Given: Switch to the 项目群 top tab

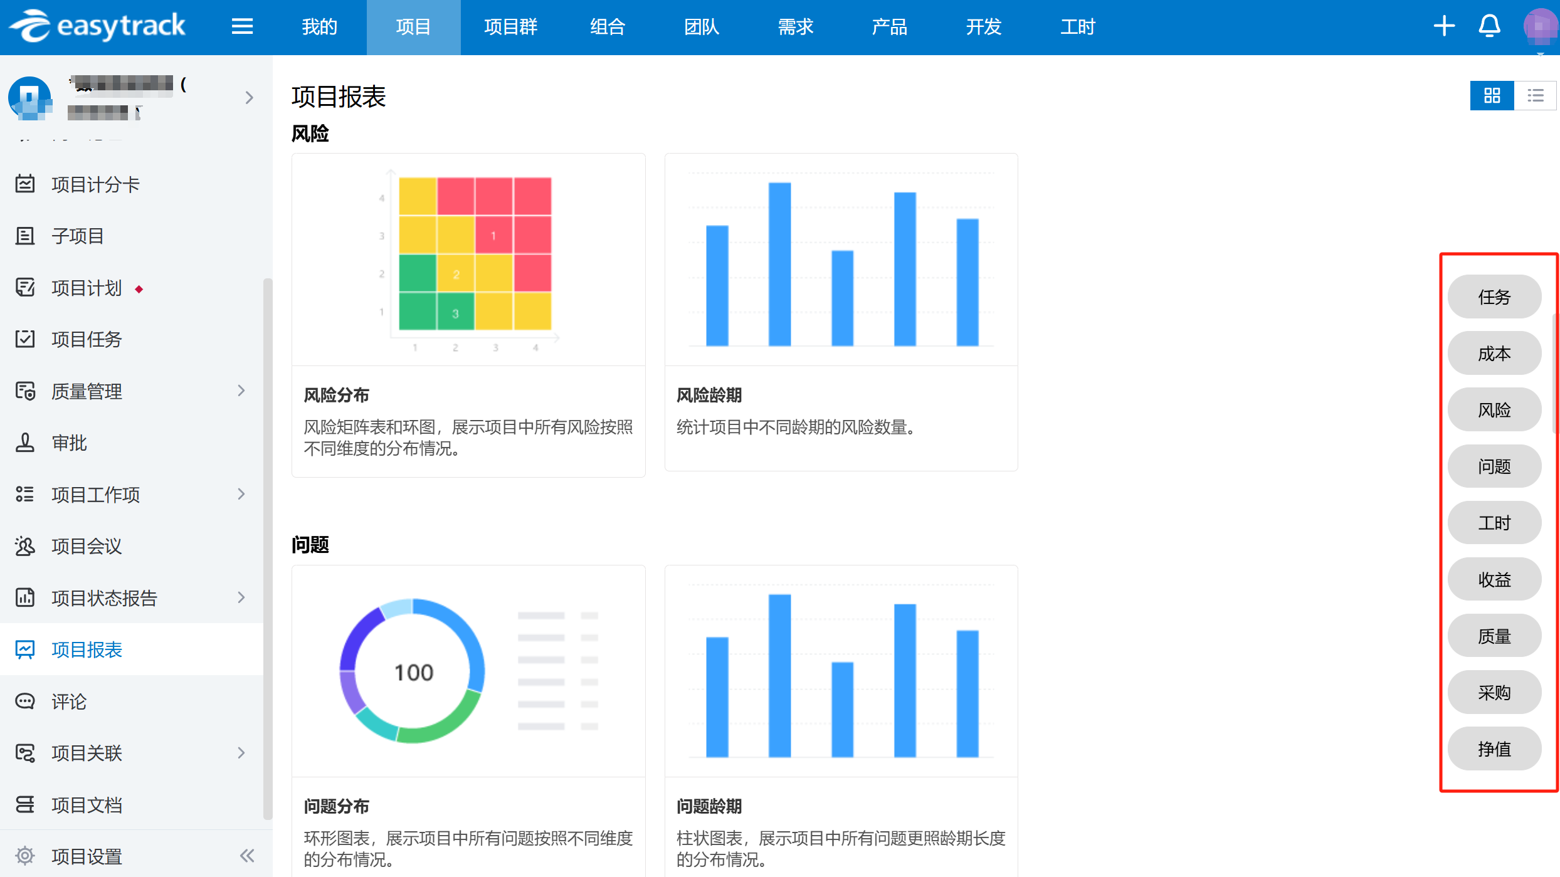Looking at the screenshot, I should click(x=510, y=27).
